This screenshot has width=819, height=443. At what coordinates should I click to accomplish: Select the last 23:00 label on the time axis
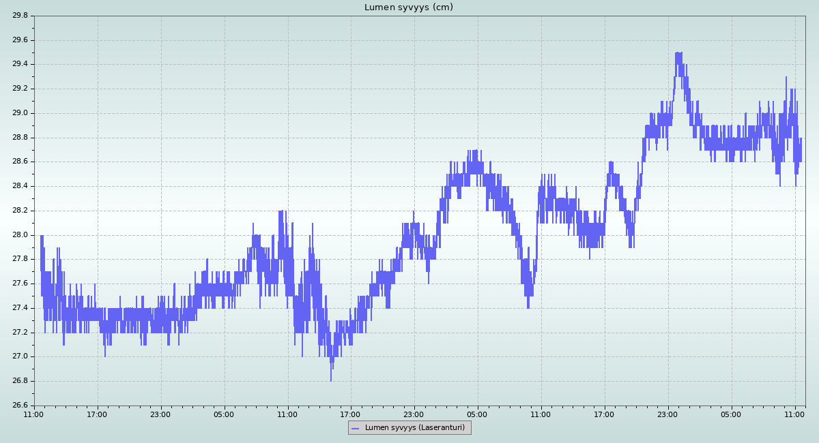click(x=667, y=414)
